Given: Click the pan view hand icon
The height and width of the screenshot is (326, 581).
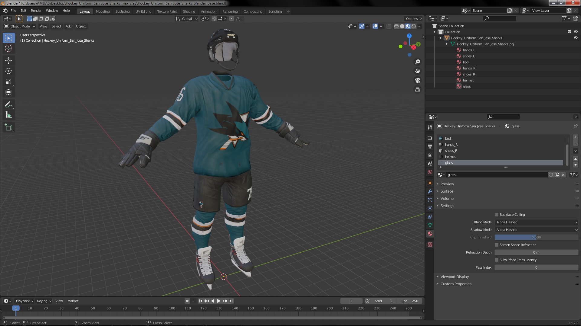Looking at the screenshot, I should [x=418, y=71].
